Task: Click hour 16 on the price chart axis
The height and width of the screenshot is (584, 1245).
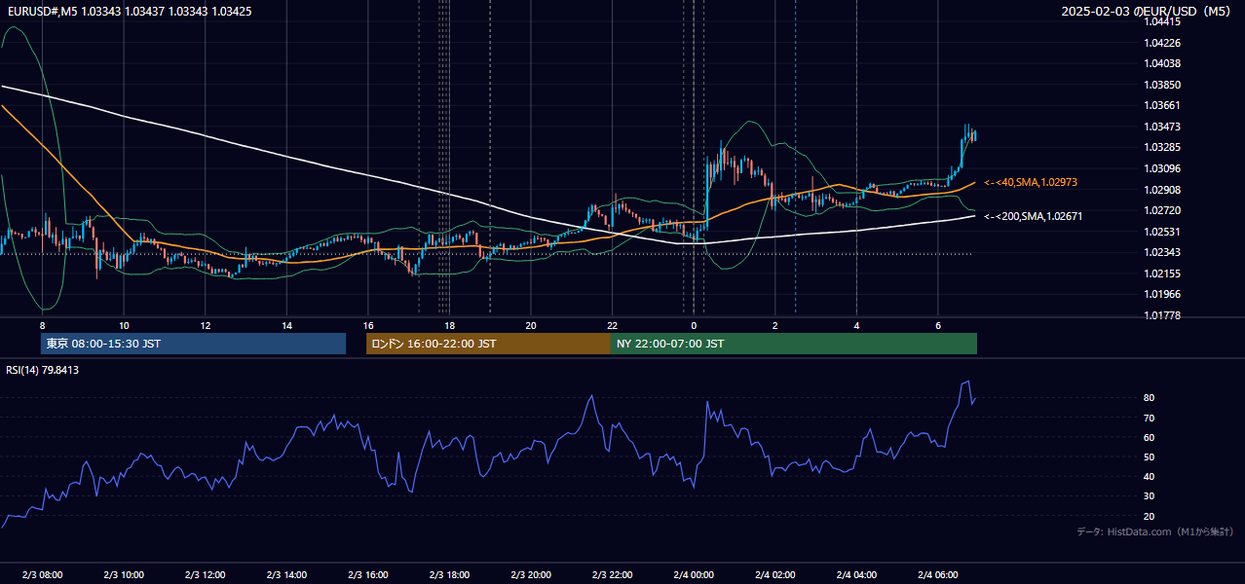Action: (367, 325)
